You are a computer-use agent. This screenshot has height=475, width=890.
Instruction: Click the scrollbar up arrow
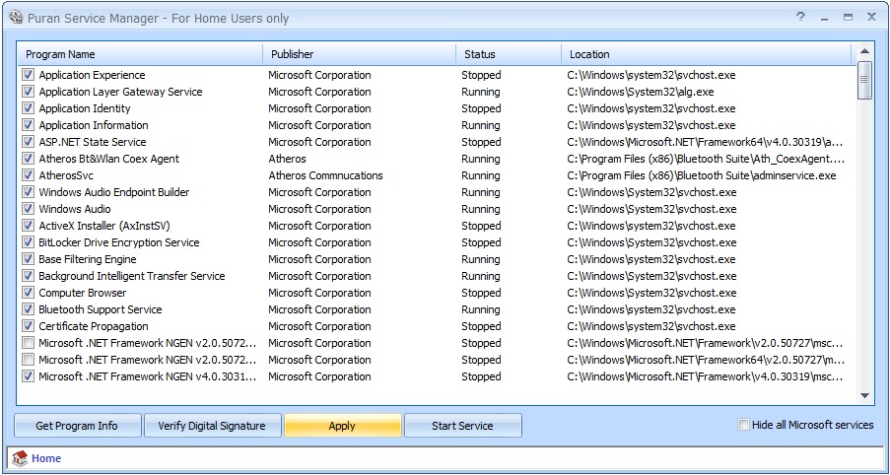coord(864,51)
